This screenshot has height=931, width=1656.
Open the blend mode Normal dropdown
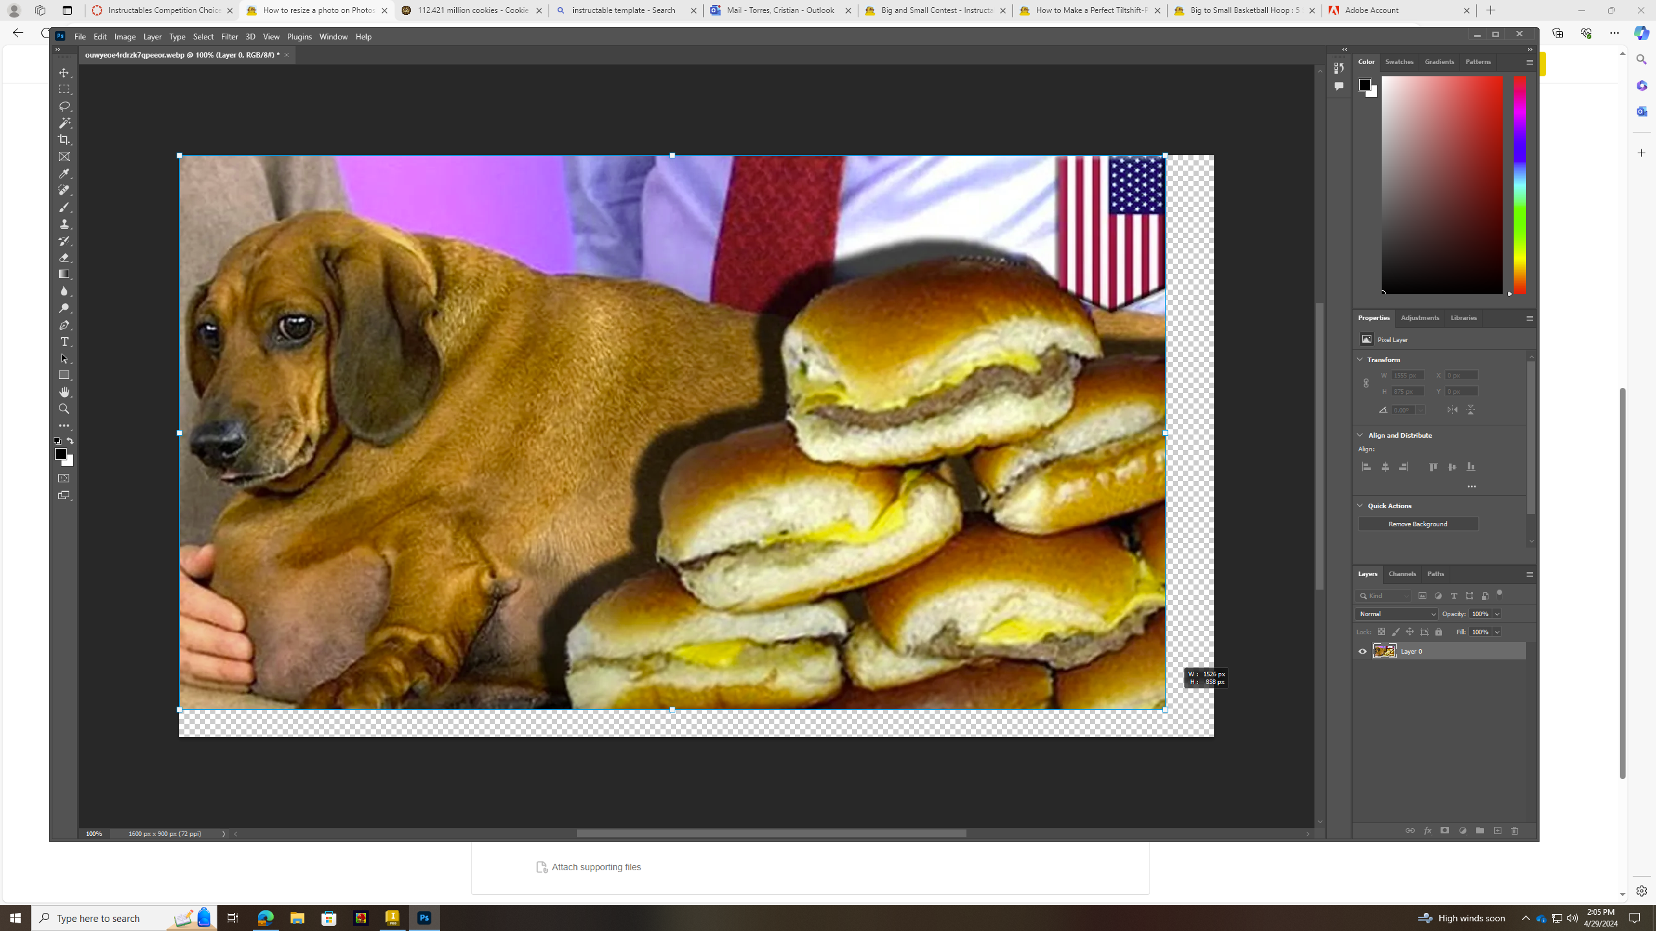1397,614
